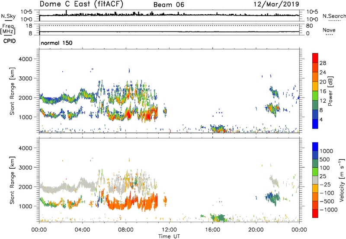Select the 'N.Search' legend label
346x239 pixels.
click(334, 16)
